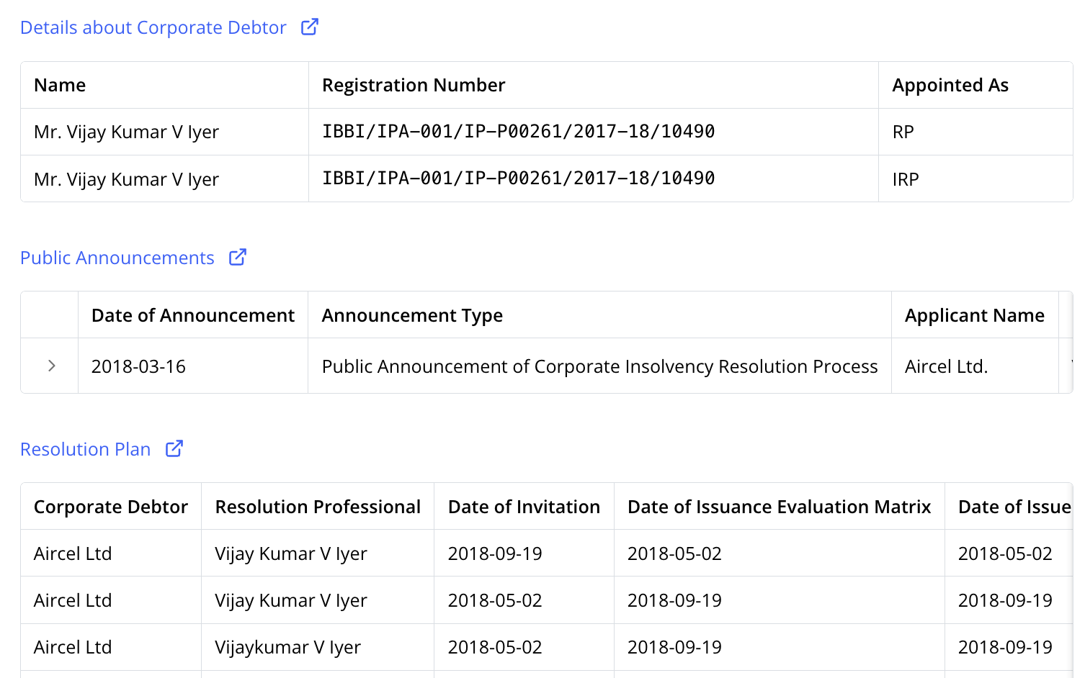The width and height of the screenshot is (1085, 678).
Task: Expand the 2018-03-16 announcement row chevron
Action: click(51, 366)
